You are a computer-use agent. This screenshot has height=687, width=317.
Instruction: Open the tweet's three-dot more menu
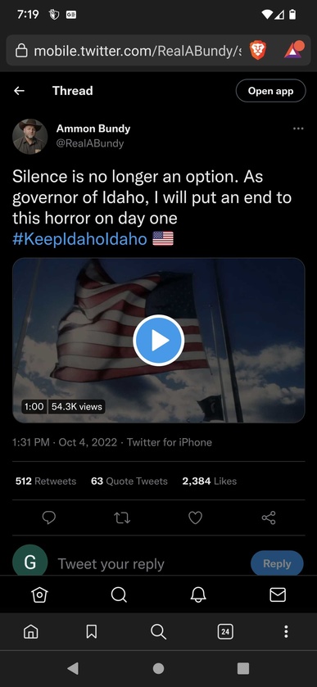(x=298, y=129)
